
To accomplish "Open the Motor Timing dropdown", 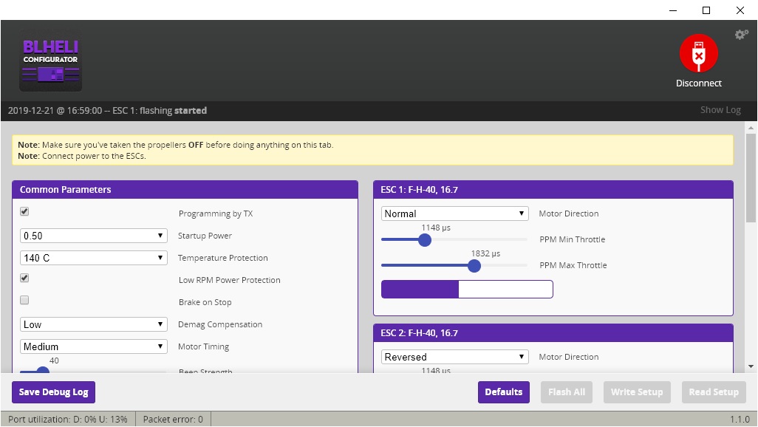I will (93, 346).
